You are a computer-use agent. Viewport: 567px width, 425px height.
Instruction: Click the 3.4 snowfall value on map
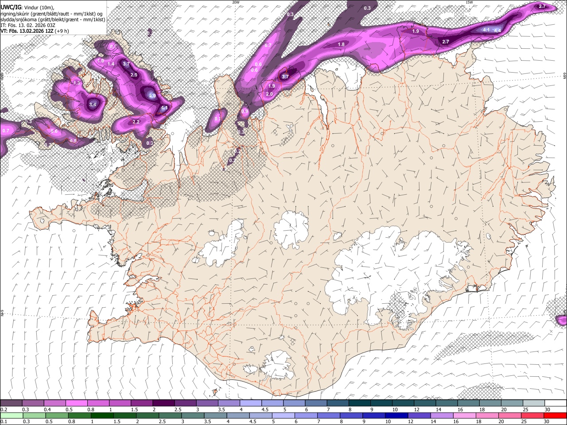point(93,104)
